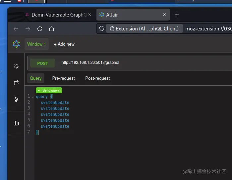This screenshot has width=232, height=180.
Task: Click Add new window button
Action: (64, 44)
